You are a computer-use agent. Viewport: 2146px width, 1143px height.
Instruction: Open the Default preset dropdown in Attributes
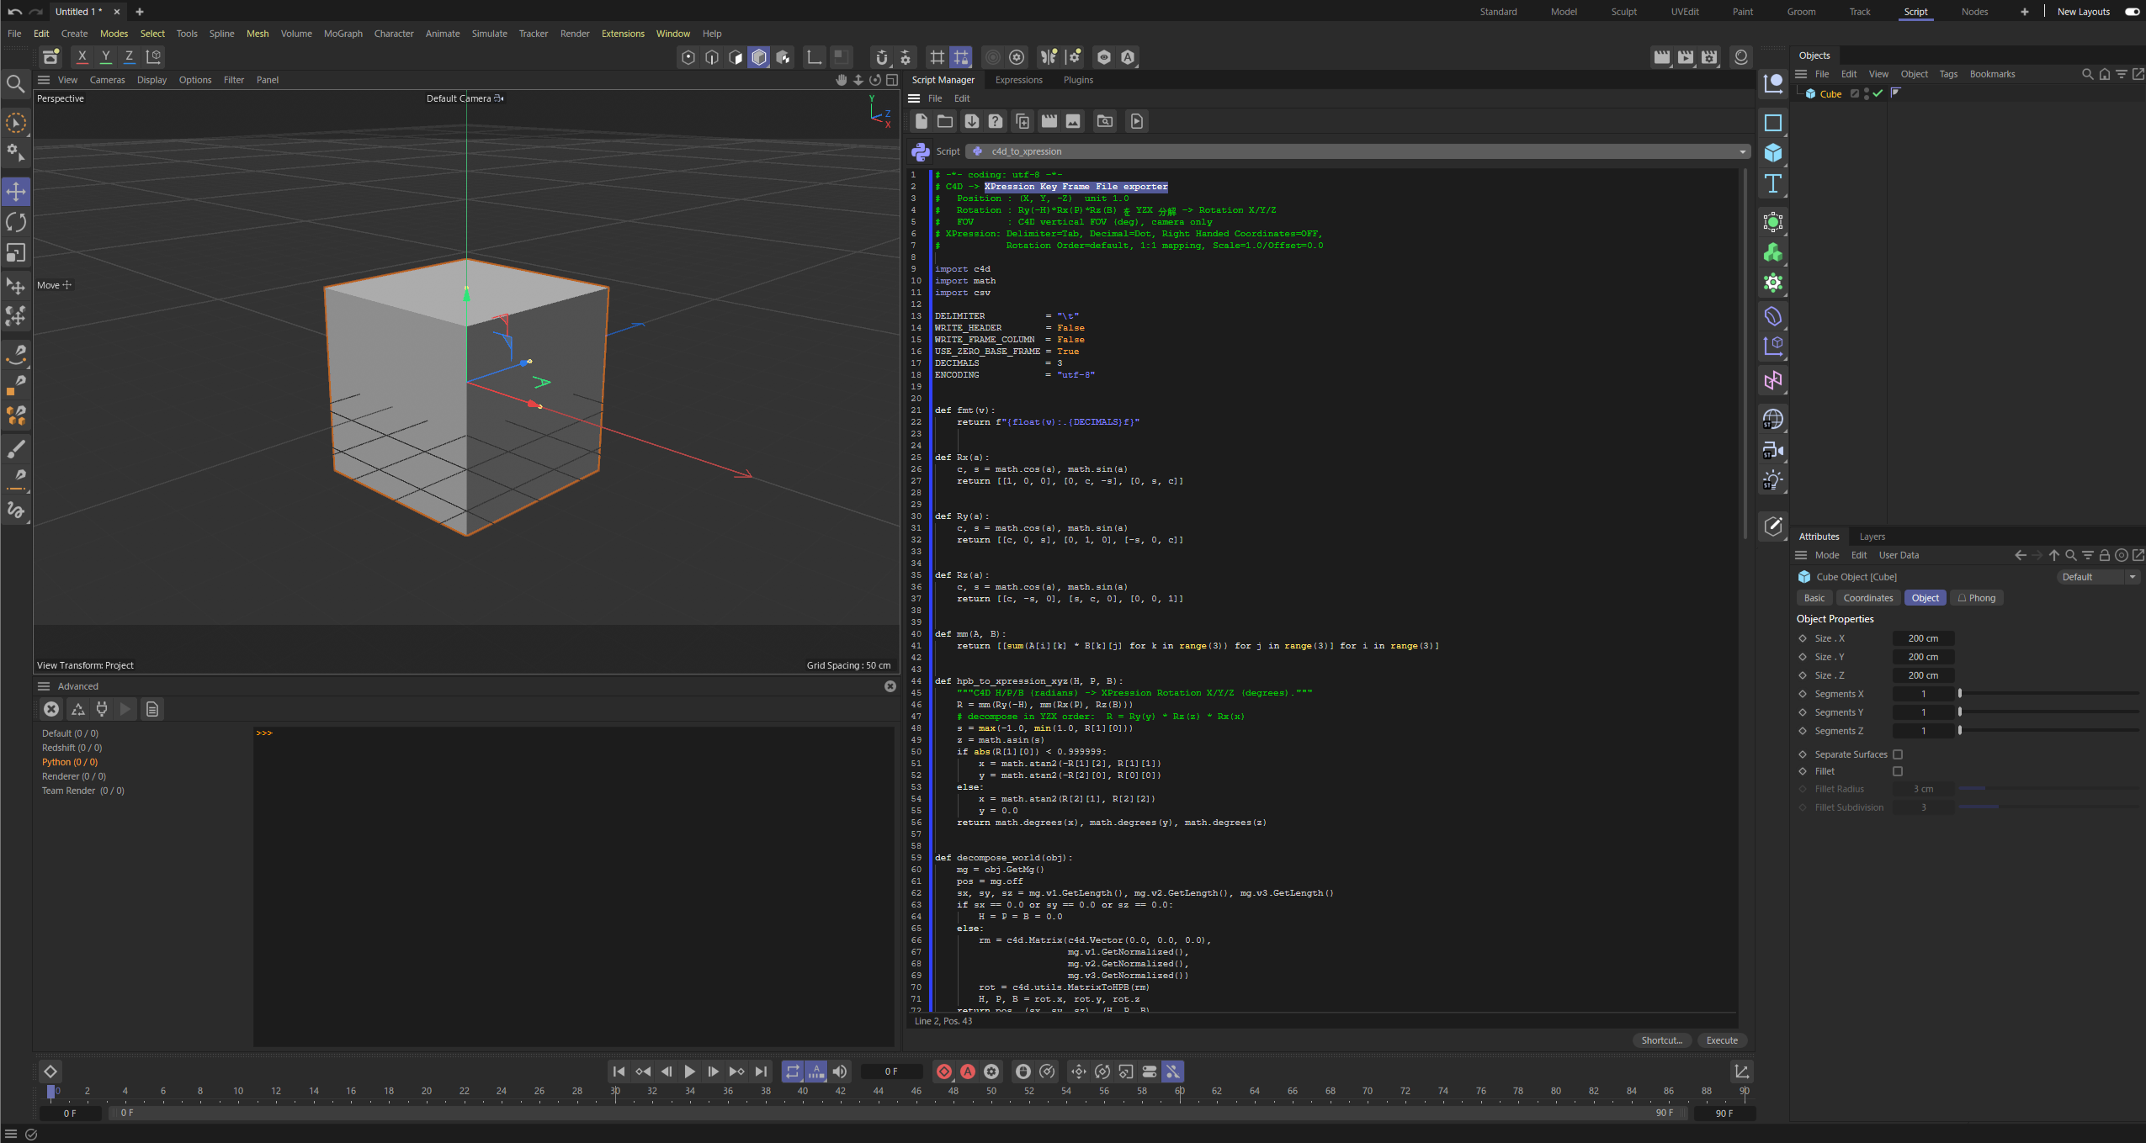[x=2097, y=577]
